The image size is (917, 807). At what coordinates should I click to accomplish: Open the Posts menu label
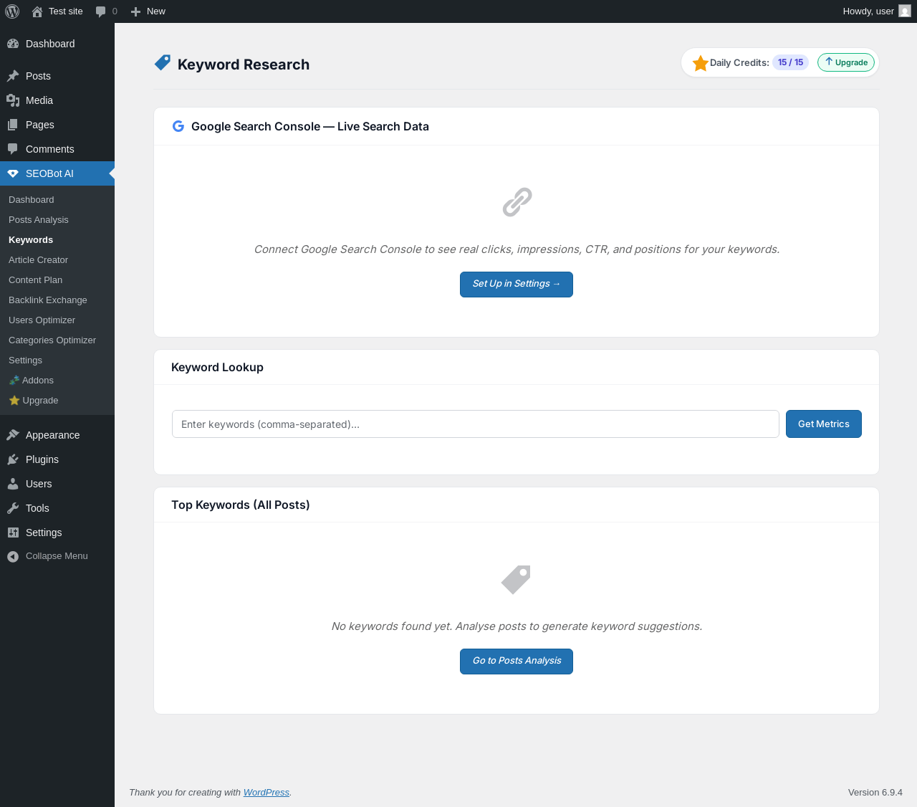39,76
